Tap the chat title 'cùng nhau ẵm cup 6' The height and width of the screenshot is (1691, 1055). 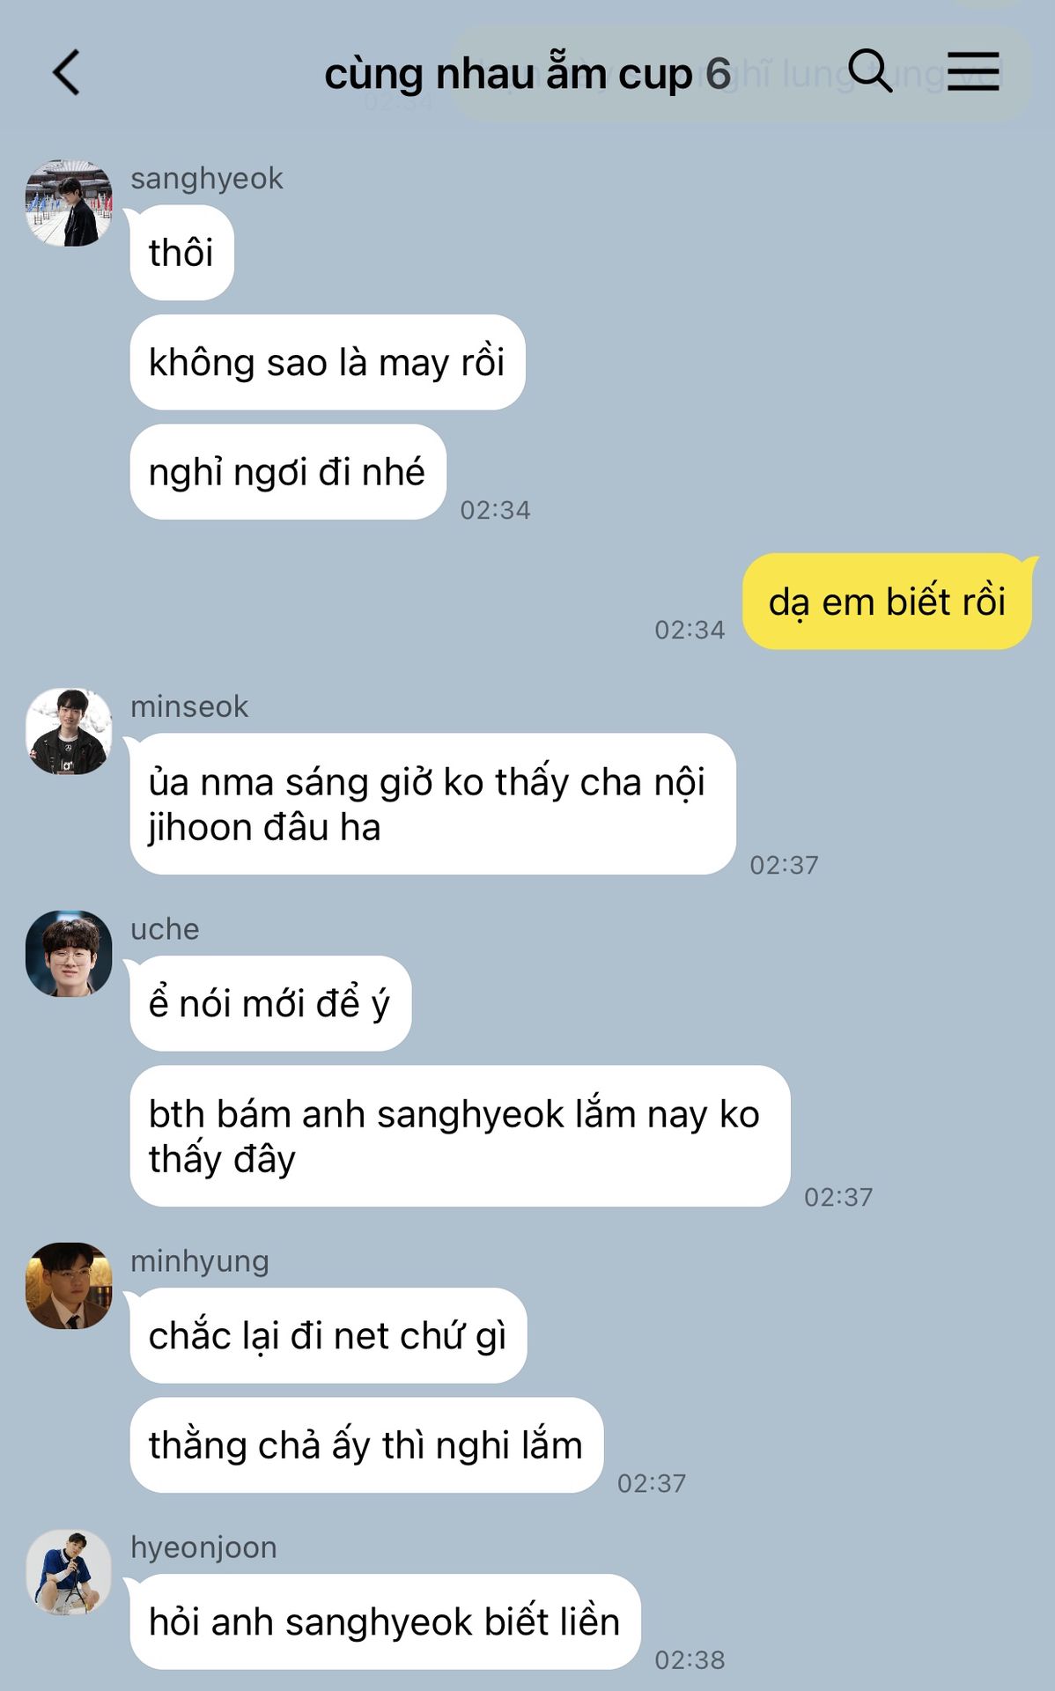point(527,74)
